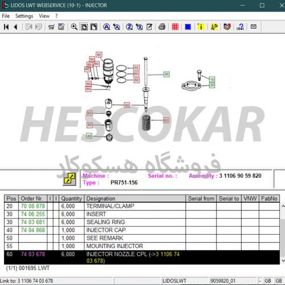Open the yellow info icon
This screenshot has height=285, width=285.
click(201, 27)
